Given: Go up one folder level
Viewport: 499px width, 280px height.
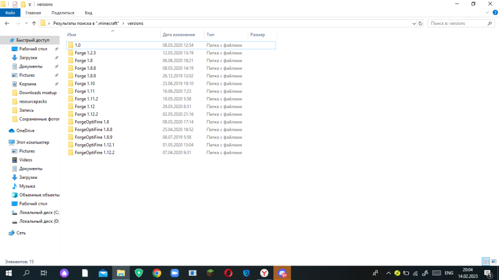Looking at the screenshot, I should (x=34, y=23).
